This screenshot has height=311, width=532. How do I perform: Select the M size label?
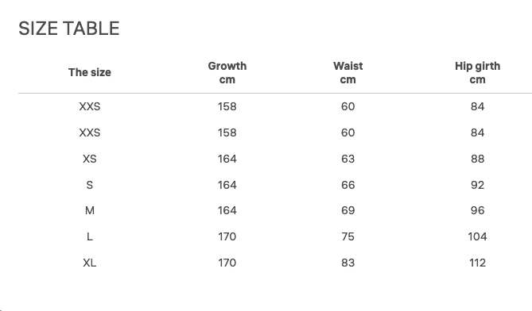click(90, 210)
